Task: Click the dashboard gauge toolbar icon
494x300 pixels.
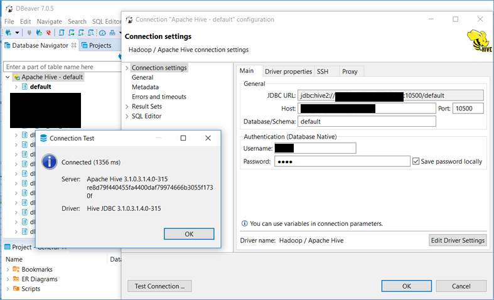Action: 102,33
